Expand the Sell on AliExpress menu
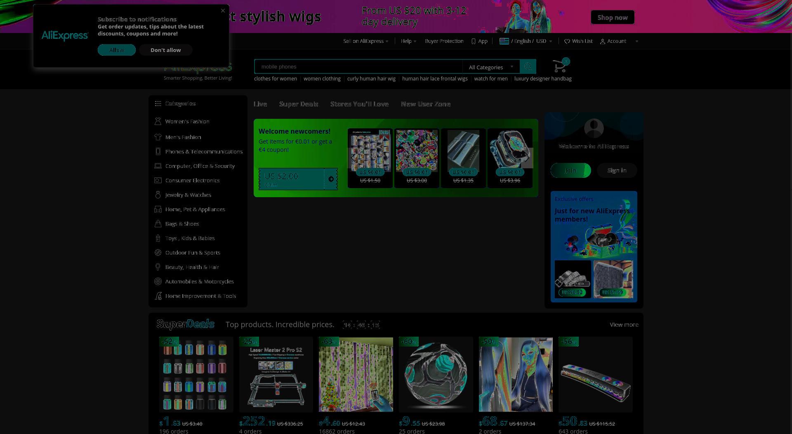 [x=365, y=41]
